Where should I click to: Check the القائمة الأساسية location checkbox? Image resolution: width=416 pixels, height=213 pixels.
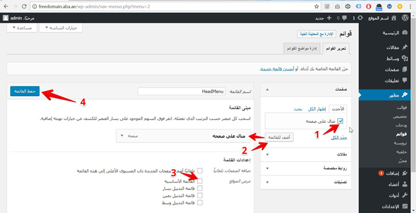pyautogui.click(x=200, y=181)
